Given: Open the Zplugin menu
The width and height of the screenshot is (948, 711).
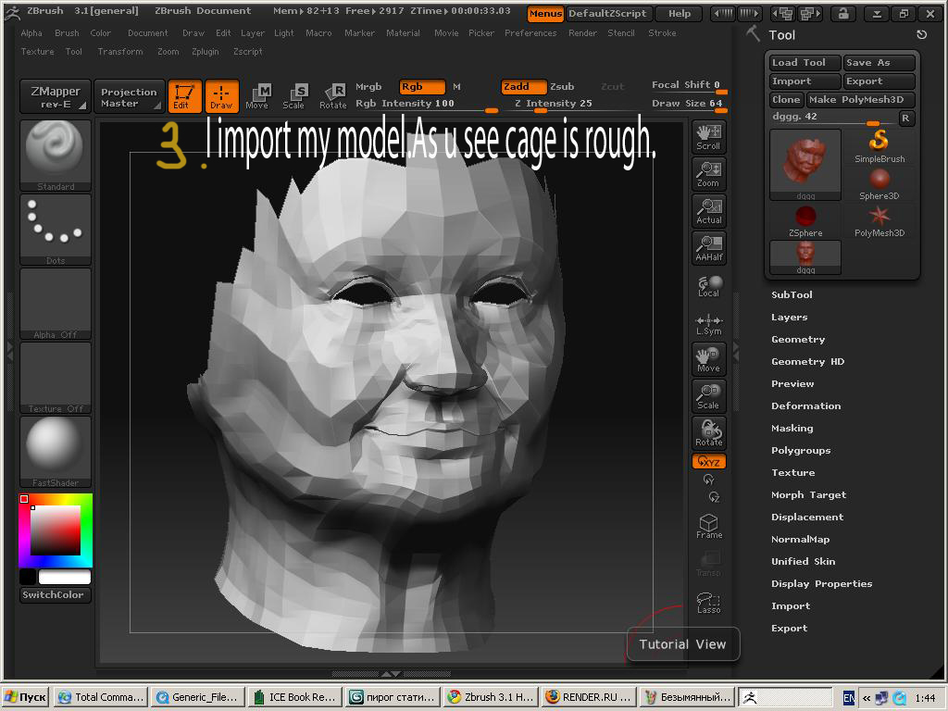Looking at the screenshot, I should pos(205,52).
